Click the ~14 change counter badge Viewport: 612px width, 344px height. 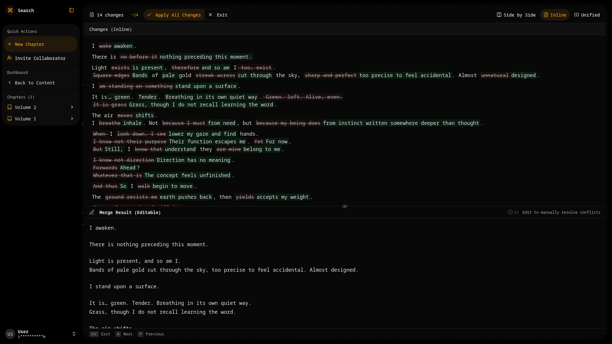point(135,15)
